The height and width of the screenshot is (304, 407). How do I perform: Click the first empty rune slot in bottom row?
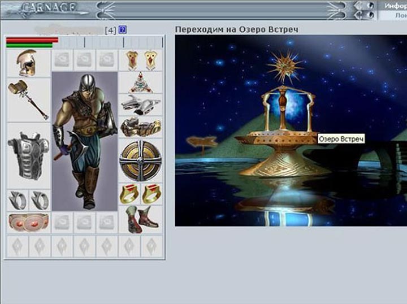pyautogui.click(x=18, y=246)
